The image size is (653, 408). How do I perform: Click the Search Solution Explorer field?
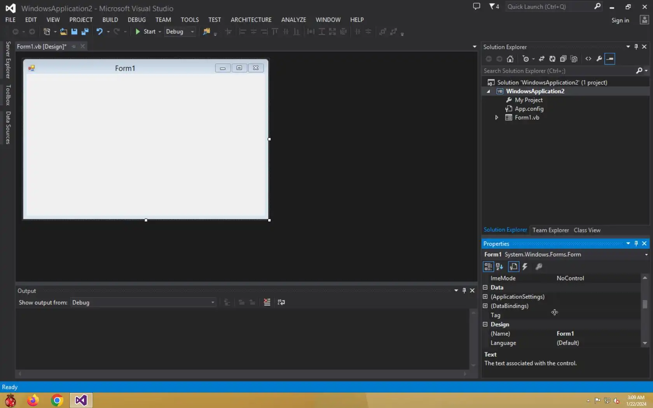click(x=558, y=71)
